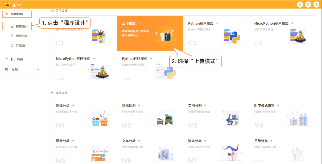
Task: Click the feedback message icon in top bar
Action: tap(300, 5)
